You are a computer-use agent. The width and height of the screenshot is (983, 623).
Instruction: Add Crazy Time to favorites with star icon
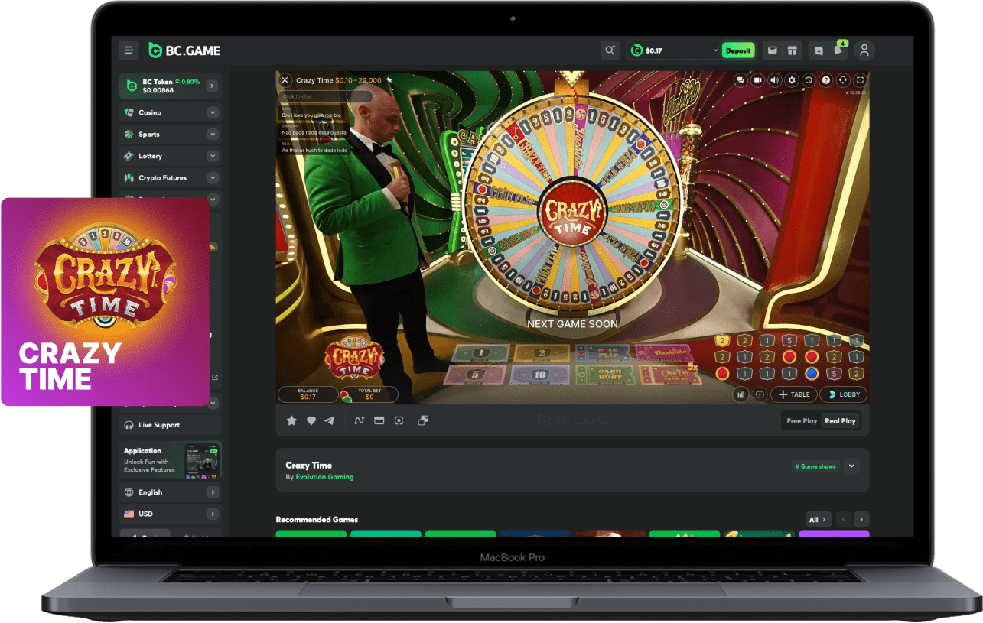[291, 420]
